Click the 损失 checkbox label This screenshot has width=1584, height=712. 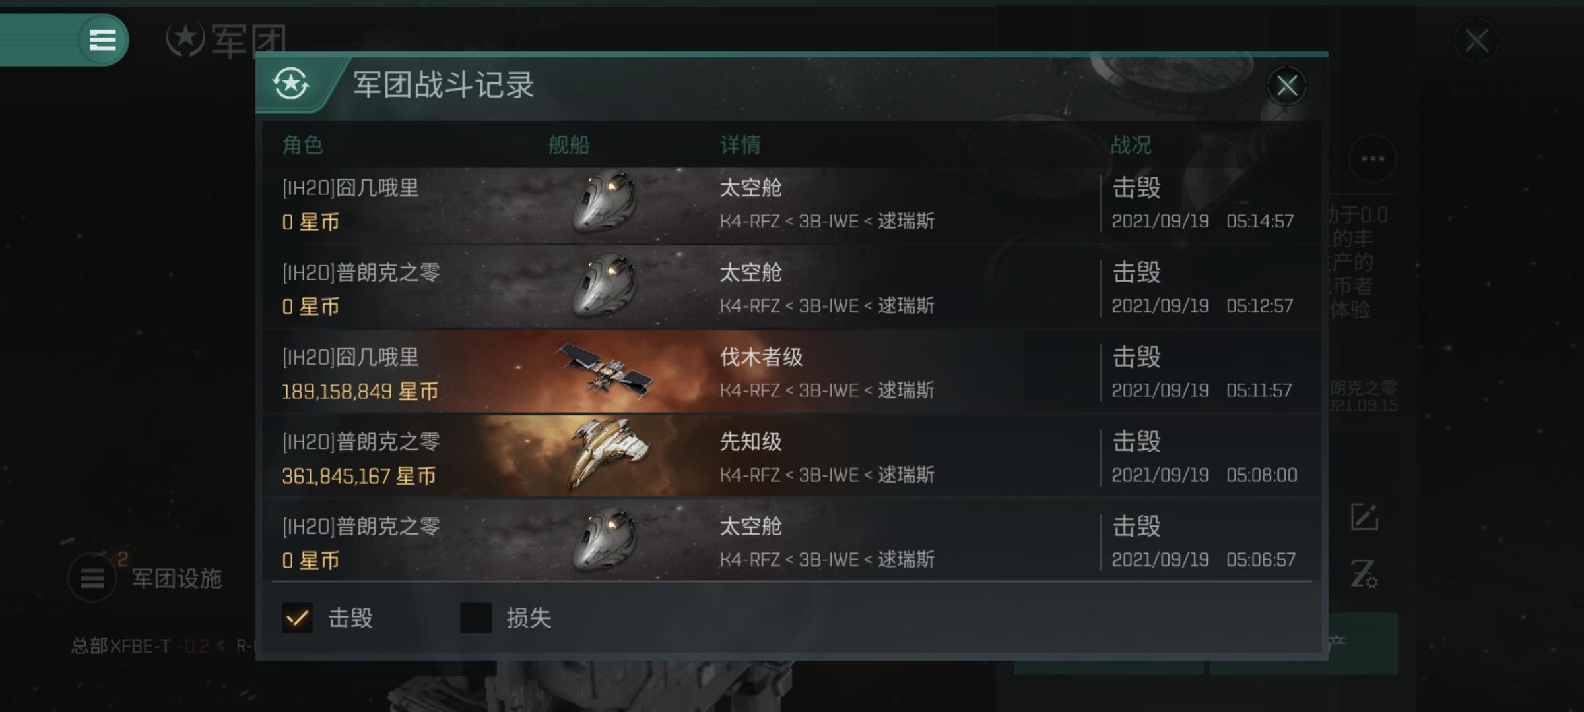pyautogui.click(x=529, y=618)
